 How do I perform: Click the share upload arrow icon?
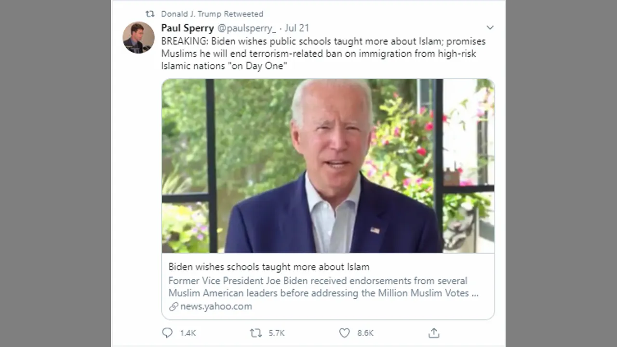pos(433,333)
